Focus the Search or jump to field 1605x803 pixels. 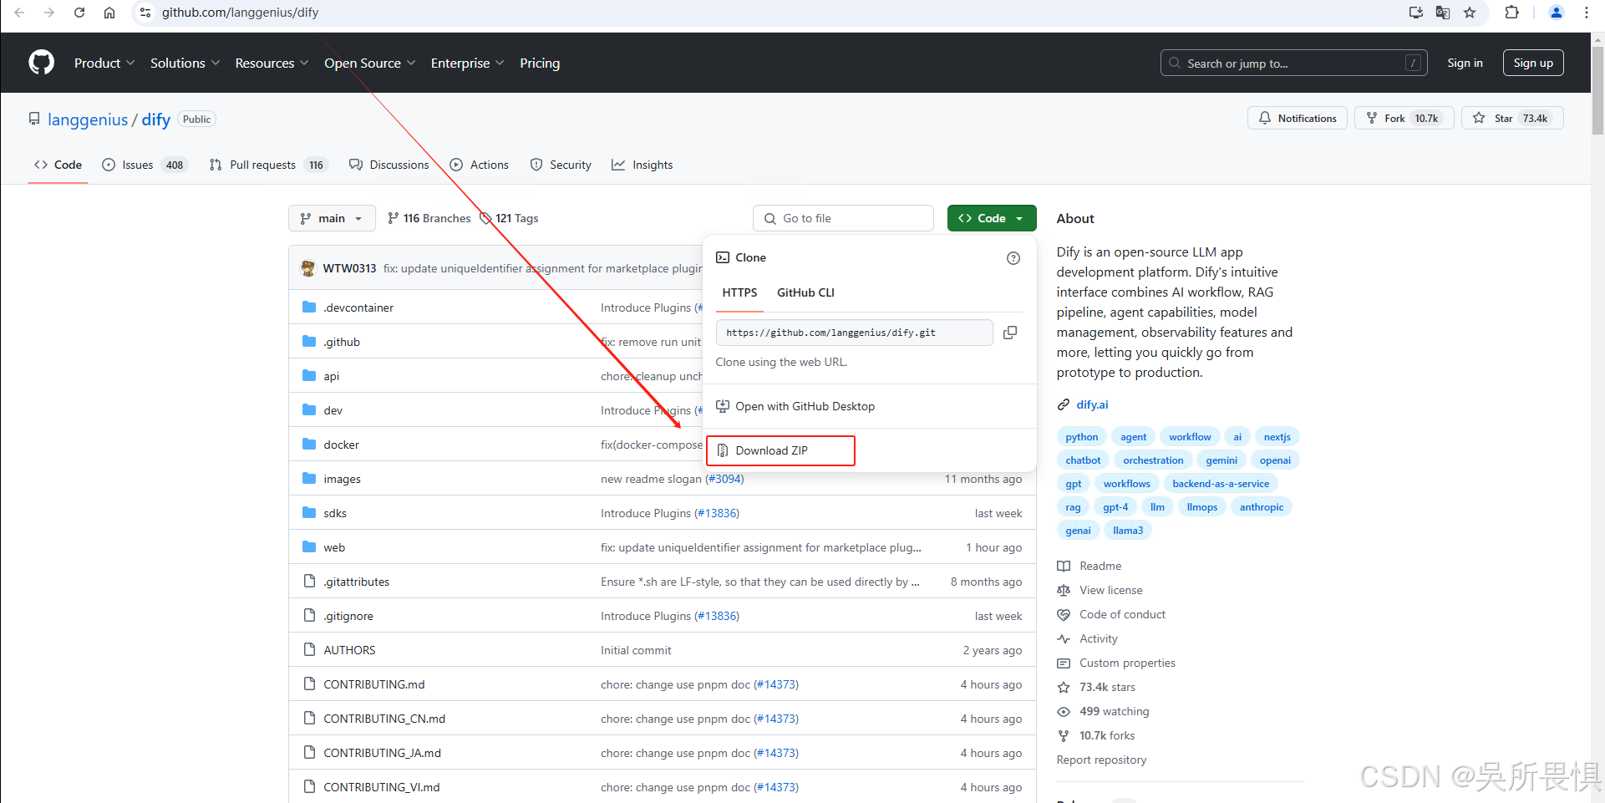click(1294, 63)
